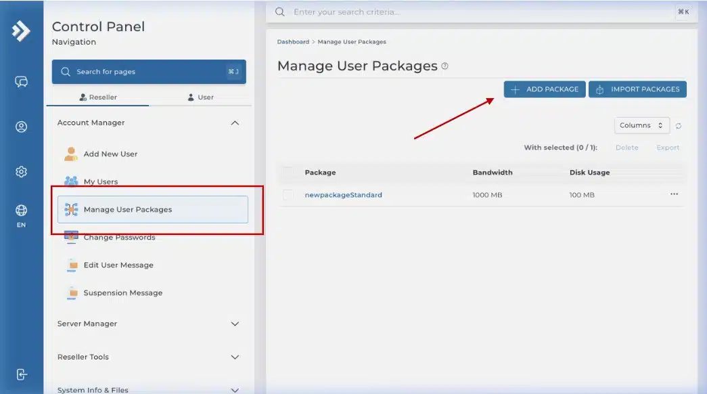Click the help icon beside Manage User Packages title
This screenshot has width=707, height=394.
(x=444, y=66)
